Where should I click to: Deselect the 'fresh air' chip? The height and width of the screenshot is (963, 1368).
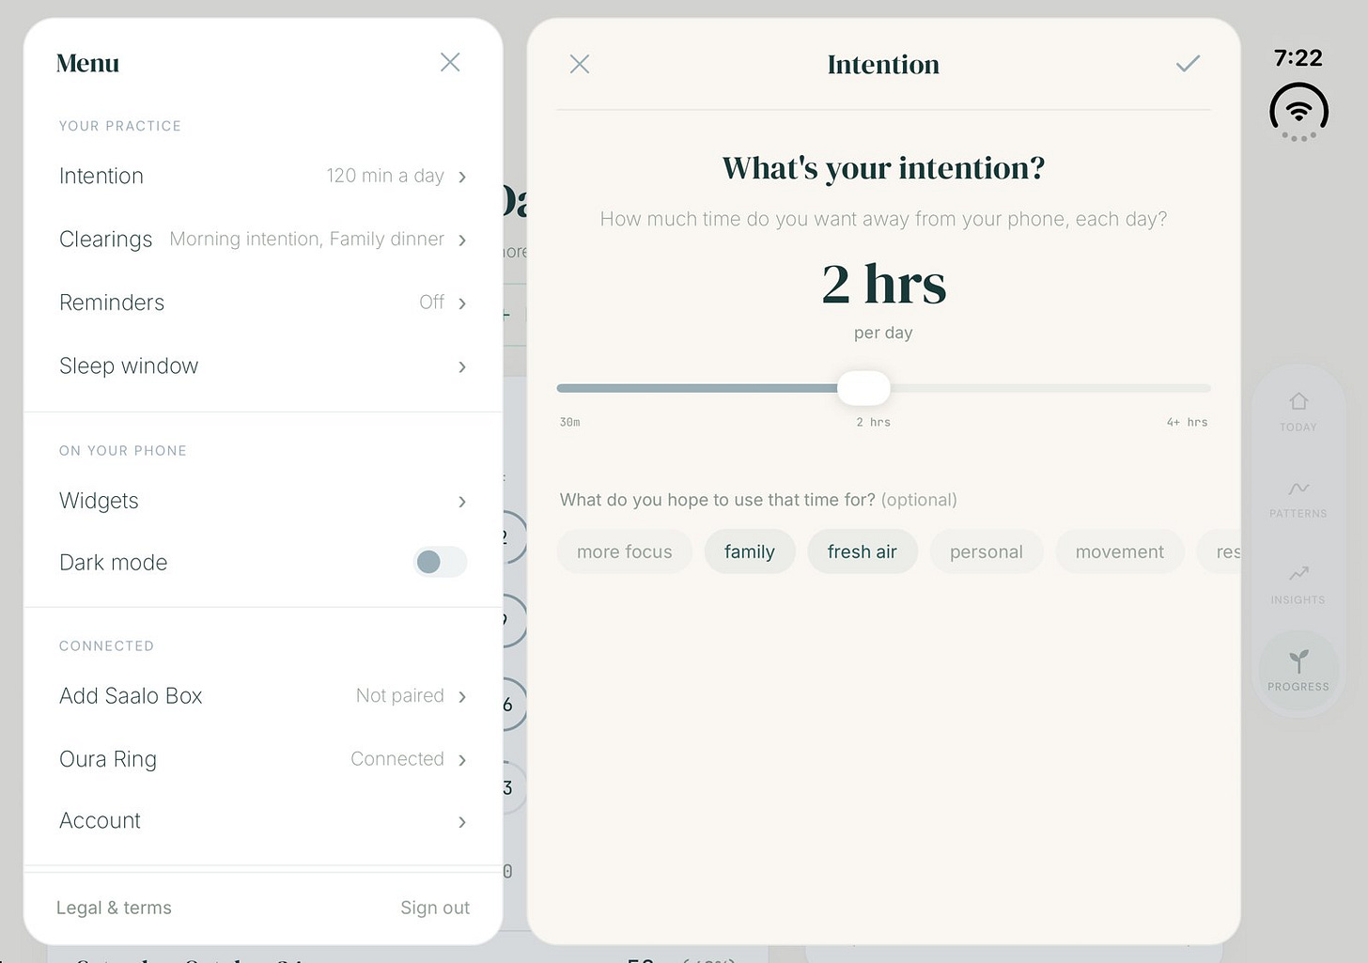point(863,551)
